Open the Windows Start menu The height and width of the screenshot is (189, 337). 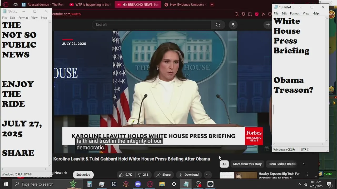[6, 184]
